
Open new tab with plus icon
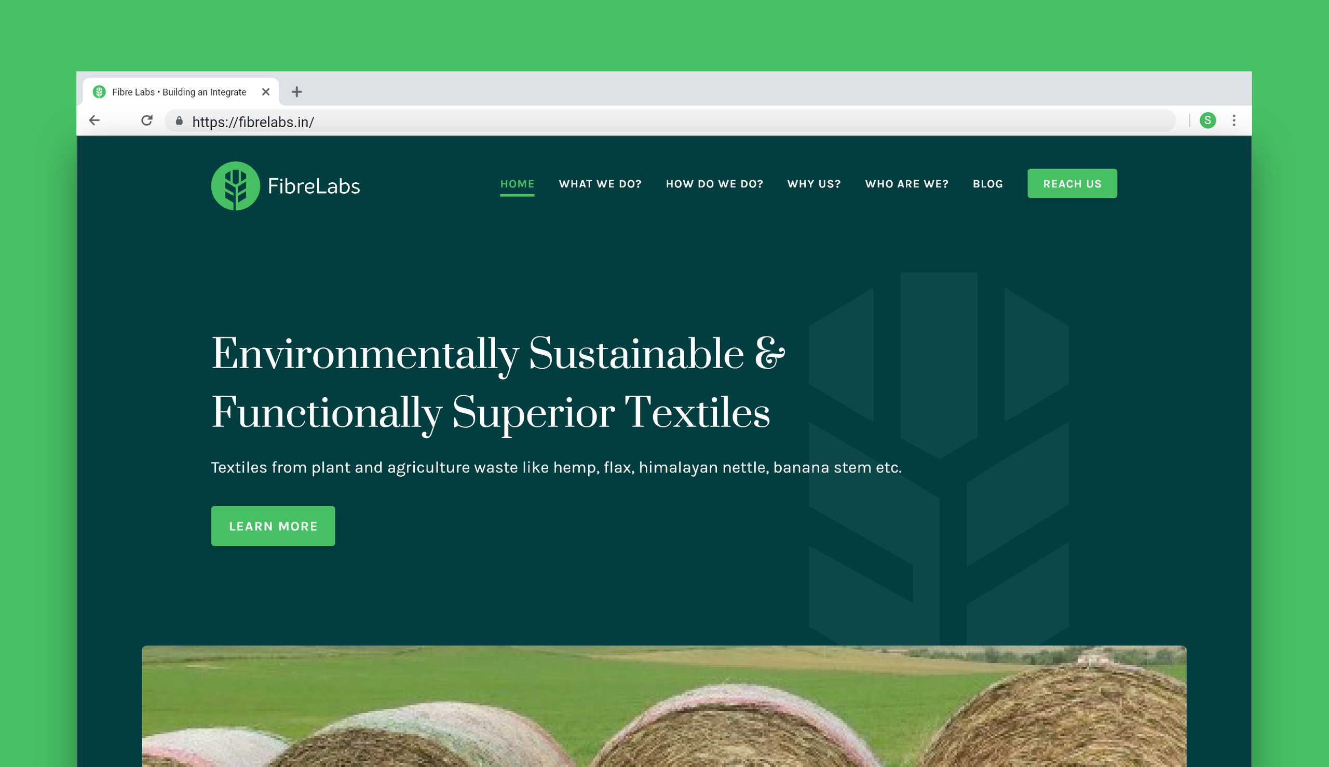(x=296, y=92)
